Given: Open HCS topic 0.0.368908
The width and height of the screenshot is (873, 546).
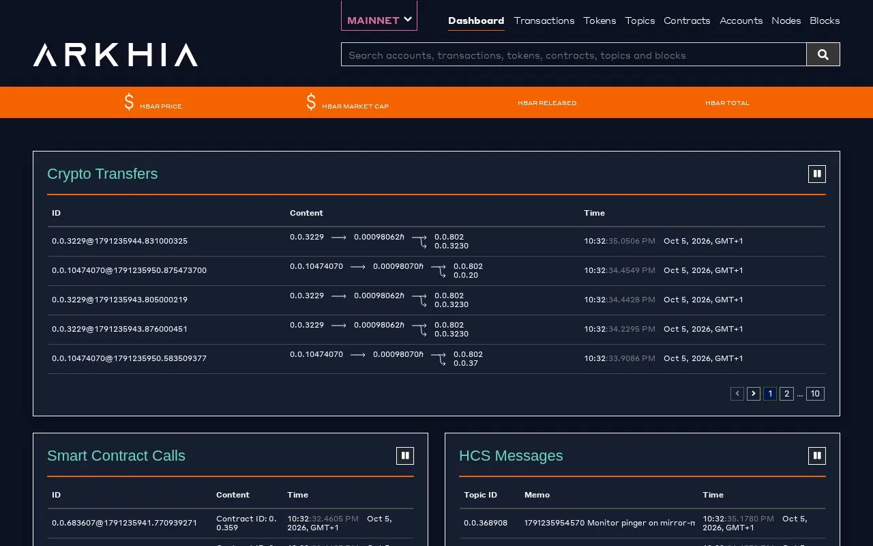Looking at the screenshot, I should pos(486,523).
